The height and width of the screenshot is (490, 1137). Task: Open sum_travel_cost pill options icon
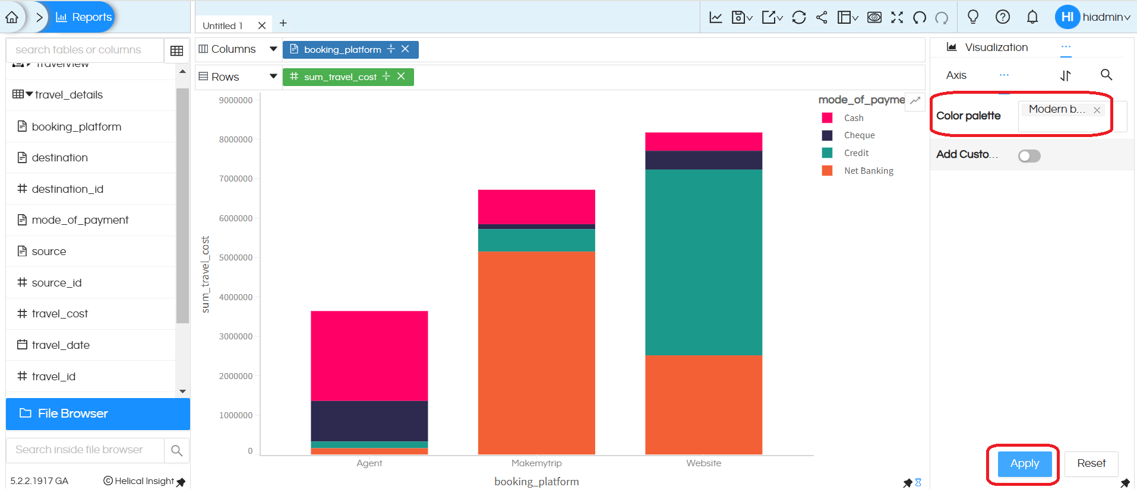(x=386, y=77)
